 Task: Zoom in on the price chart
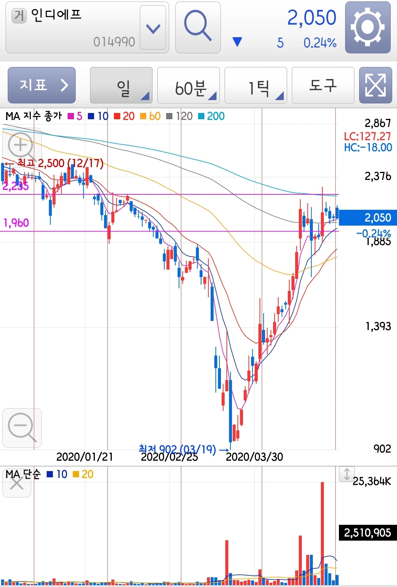(x=22, y=147)
